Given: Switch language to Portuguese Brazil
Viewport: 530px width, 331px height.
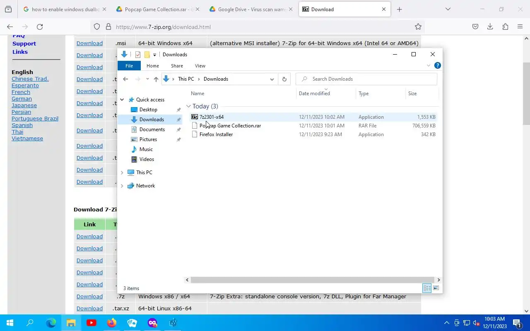Looking at the screenshot, I should tap(35, 119).
